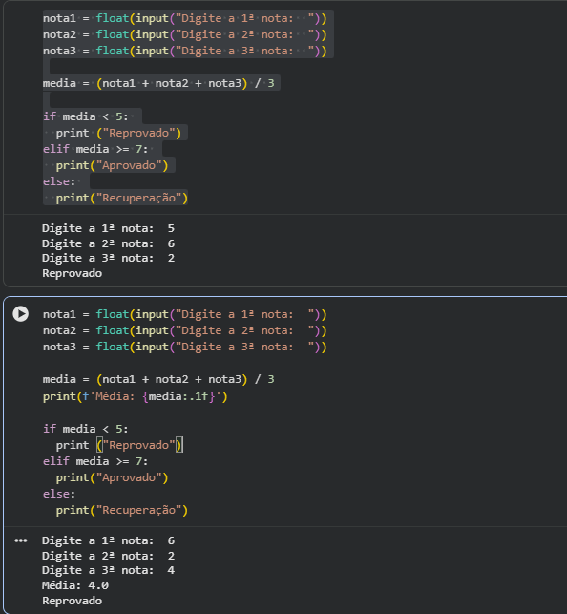This screenshot has height=614, width=567.
Task: Click the nota1 line in first cell
Action: (x=184, y=18)
